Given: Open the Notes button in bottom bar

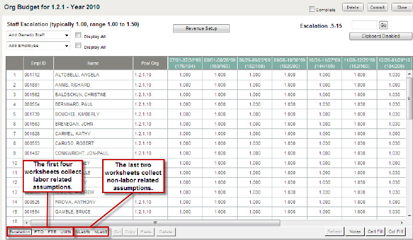Looking at the screenshot, I should coord(356,232).
